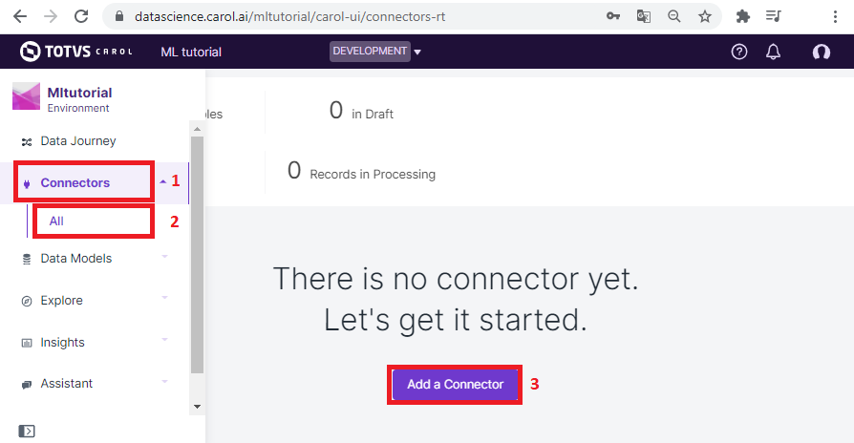The width and height of the screenshot is (854, 443).
Task: Select Data Journey in the sidebar
Action: tap(78, 141)
